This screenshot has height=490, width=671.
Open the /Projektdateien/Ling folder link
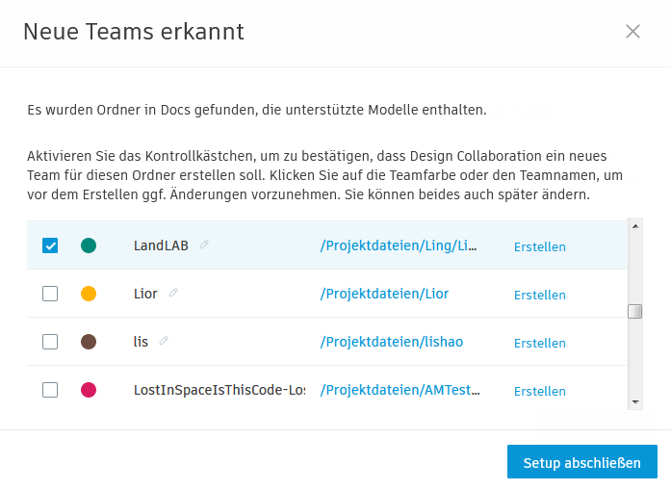pos(399,245)
